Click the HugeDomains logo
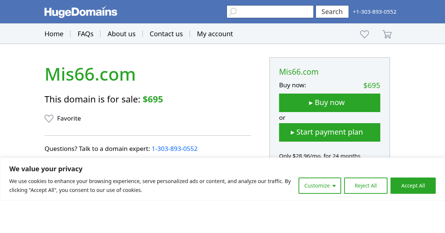The height and width of the screenshot is (233, 445). tap(81, 12)
